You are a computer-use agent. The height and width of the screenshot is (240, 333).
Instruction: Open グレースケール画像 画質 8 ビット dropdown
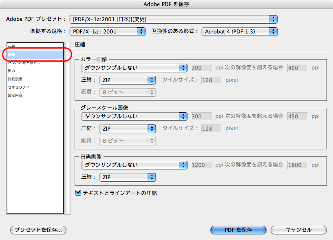(x=128, y=141)
